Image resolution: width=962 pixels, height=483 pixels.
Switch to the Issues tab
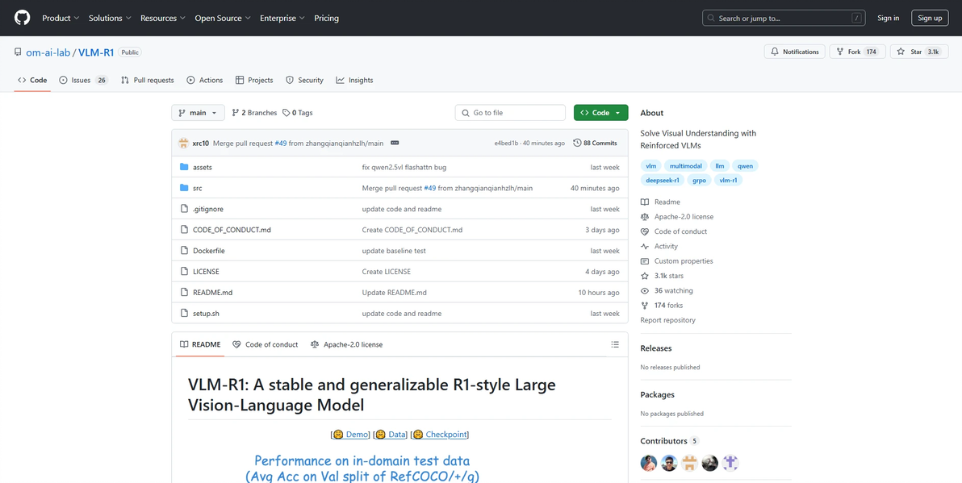[83, 80]
